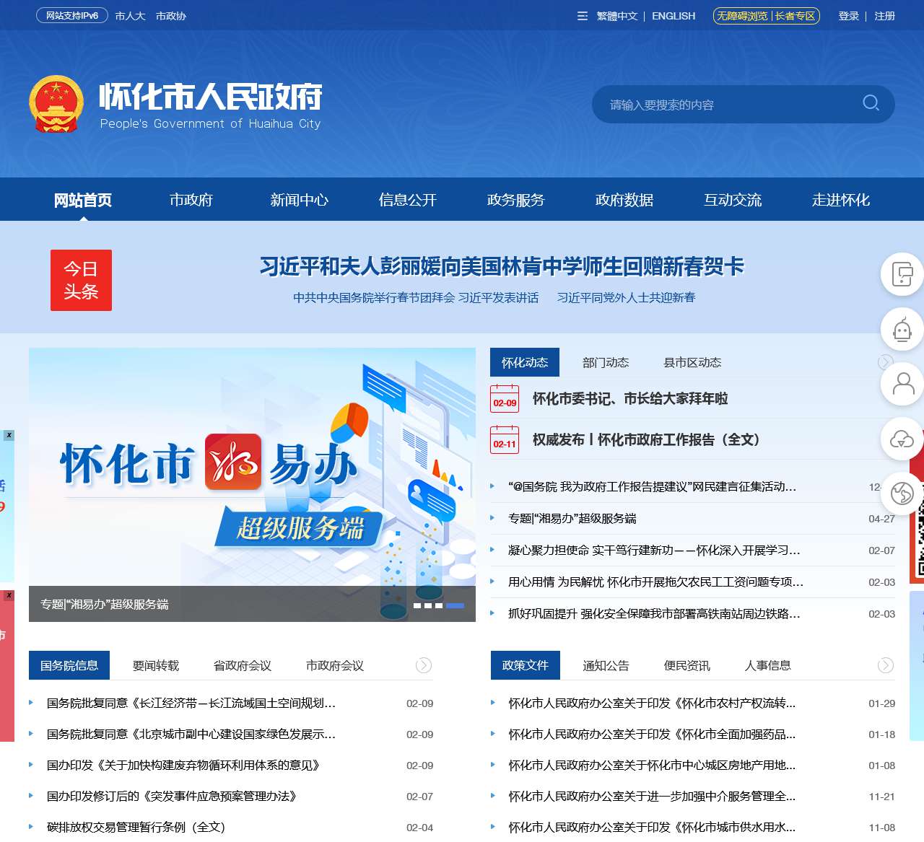This screenshot has width=924, height=842.
Task: Open the chat message icon in right sidebar
Action: [901, 275]
